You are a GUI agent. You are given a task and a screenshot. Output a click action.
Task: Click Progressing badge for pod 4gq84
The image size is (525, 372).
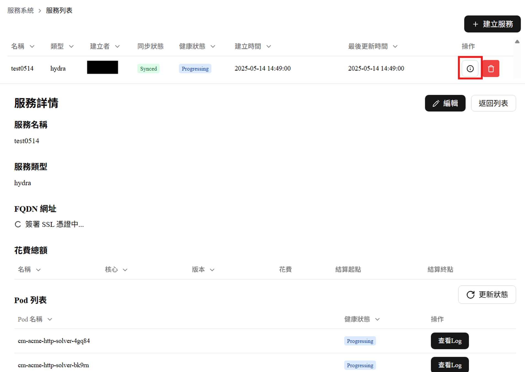click(360, 341)
